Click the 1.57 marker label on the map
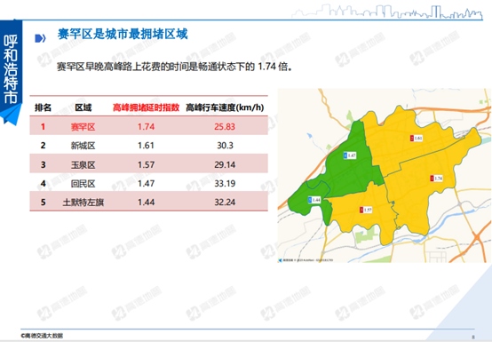The height and width of the screenshot is (342, 492). click(366, 210)
